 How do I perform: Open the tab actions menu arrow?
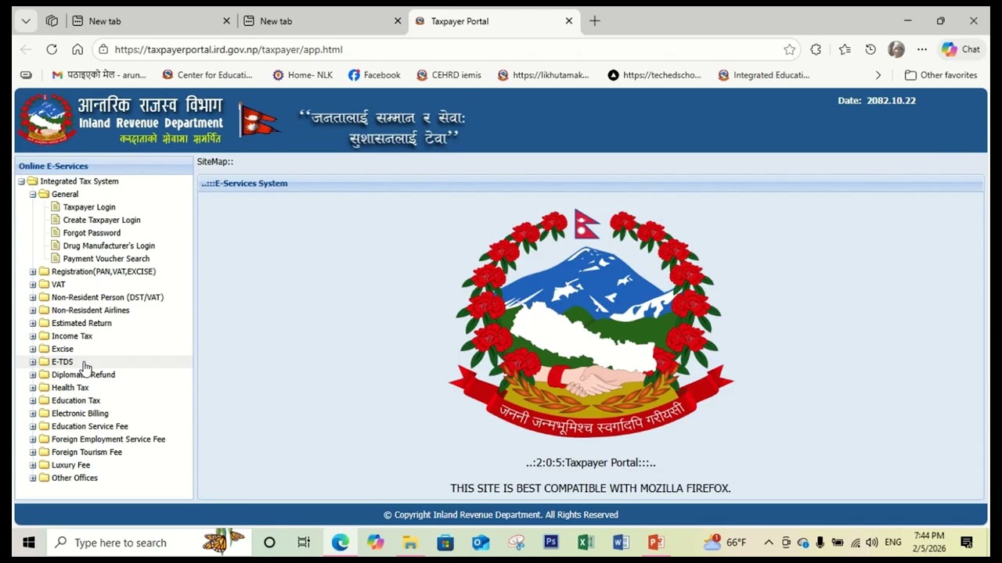(x=26, y=21)
